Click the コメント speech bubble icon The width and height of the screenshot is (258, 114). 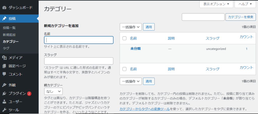coord(4,74)
